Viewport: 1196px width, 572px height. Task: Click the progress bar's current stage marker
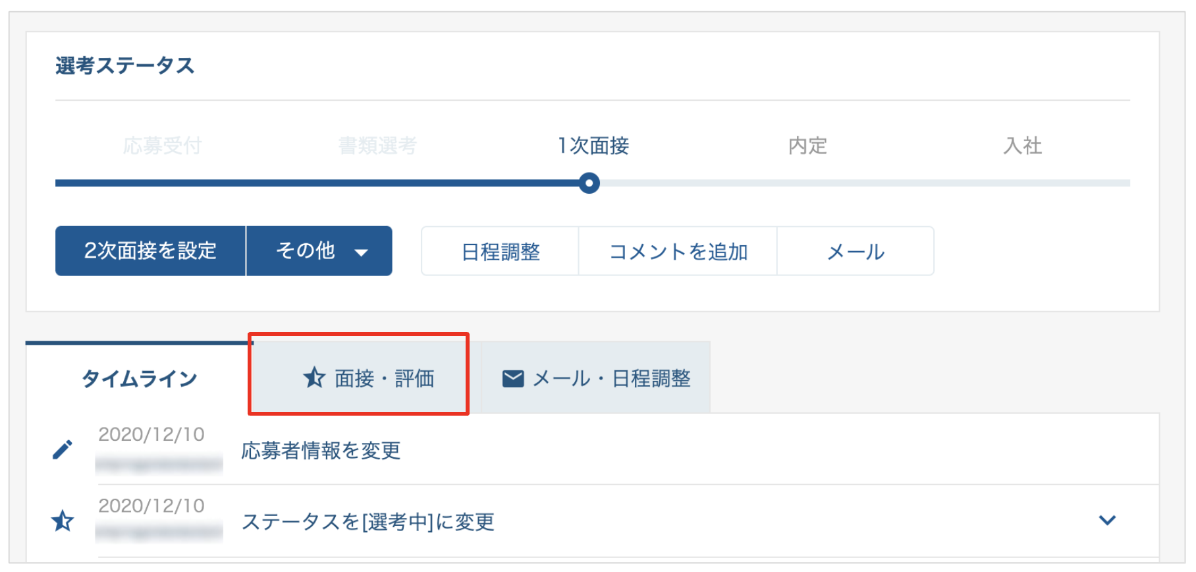click(589, 183)
